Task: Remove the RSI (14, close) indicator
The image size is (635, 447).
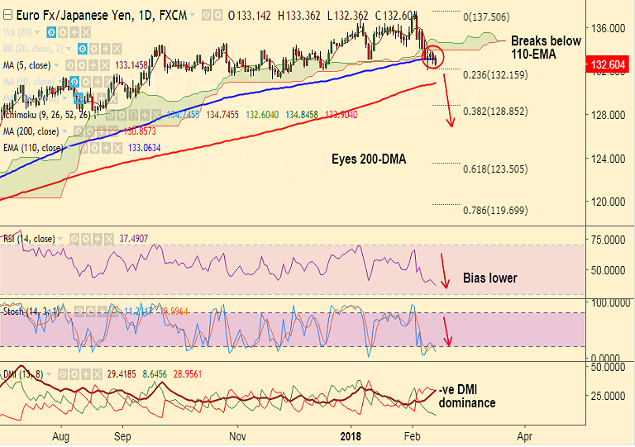Action: (108, 239)
